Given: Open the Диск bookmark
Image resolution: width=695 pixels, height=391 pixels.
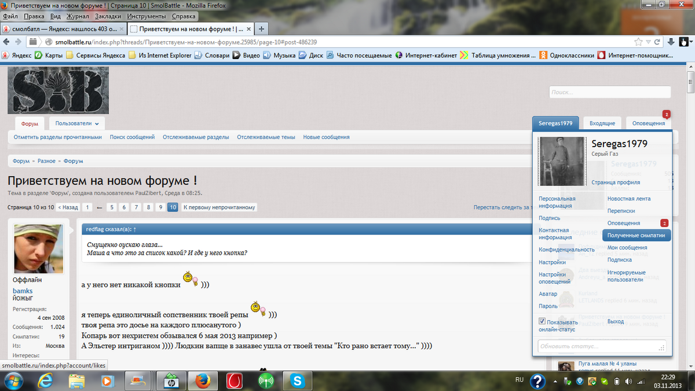Looking at the screenshot, I should 311,56.
